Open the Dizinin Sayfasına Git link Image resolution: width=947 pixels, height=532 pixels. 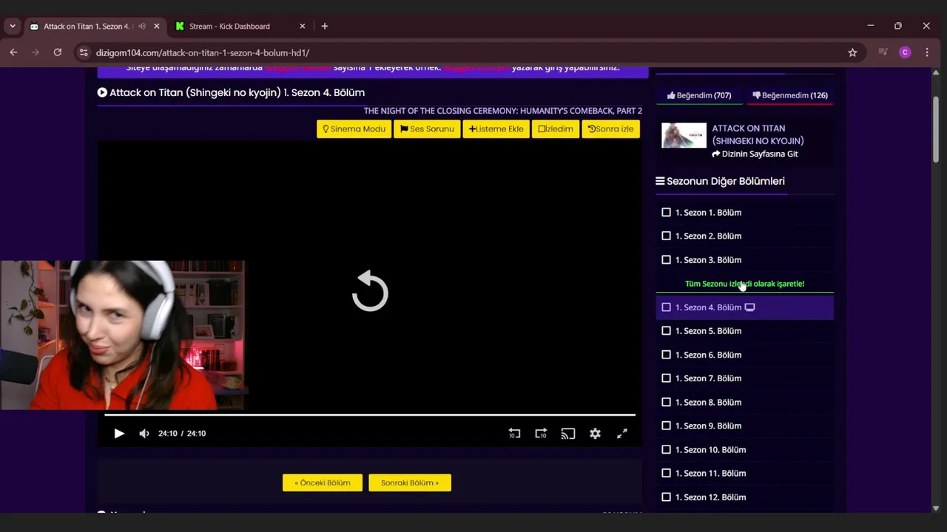755,154
